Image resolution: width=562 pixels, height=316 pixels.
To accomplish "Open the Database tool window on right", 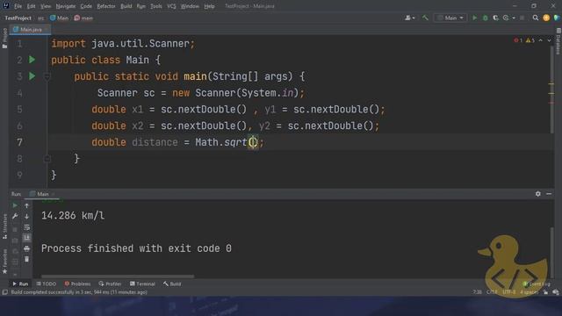I will [558, 41].
